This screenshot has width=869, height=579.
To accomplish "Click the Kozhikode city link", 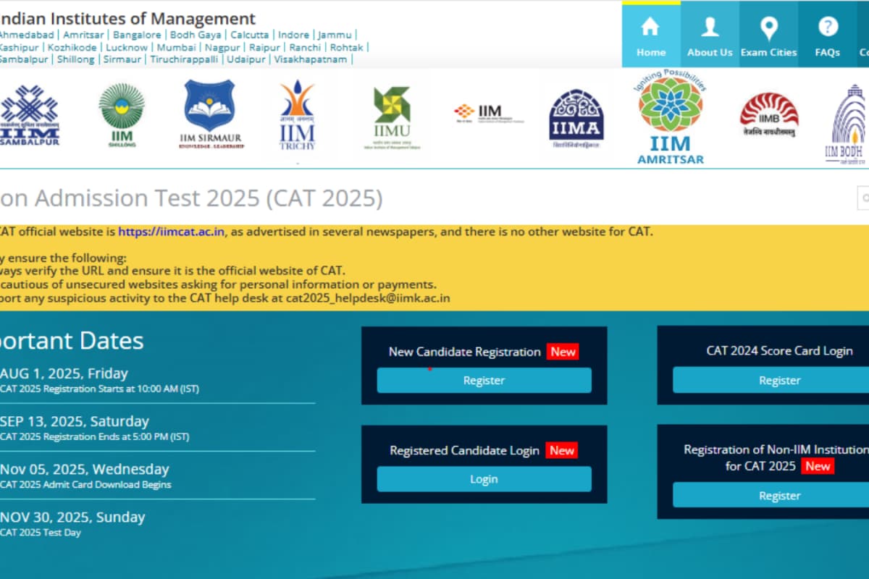I will click(72, 47).
